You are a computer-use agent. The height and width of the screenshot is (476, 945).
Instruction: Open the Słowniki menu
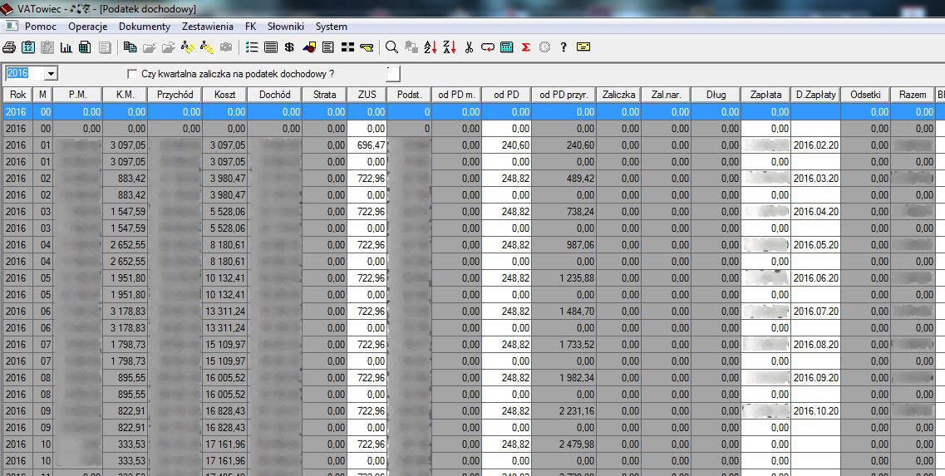(x=285, y=27)
